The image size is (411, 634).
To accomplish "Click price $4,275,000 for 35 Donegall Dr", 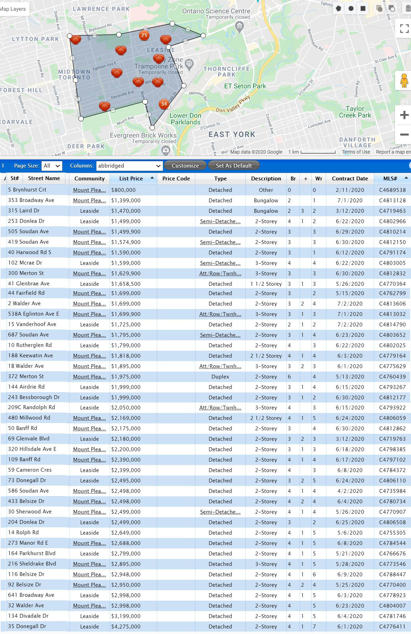I will coord(126,627).
